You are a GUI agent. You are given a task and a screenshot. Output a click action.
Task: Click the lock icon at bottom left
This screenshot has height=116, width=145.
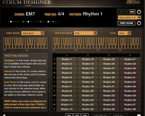click(x=4, y=115)
